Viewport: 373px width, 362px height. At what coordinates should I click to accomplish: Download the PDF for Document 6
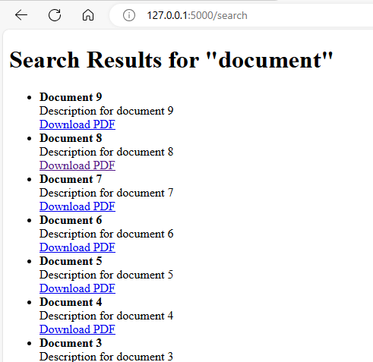77,247
